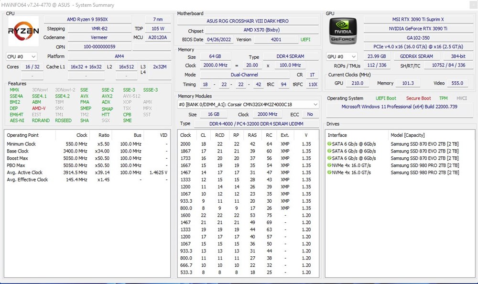Viewport: 478px width, 284px height.
Task: Open the GPU #0 selector dropdown
Action: pos(342,56)
